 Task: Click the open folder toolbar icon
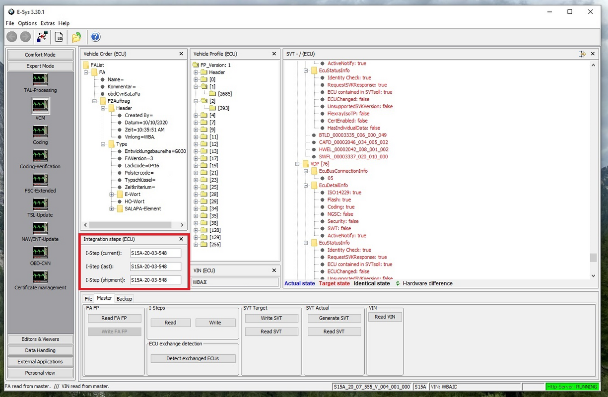[x=76, y=37]
